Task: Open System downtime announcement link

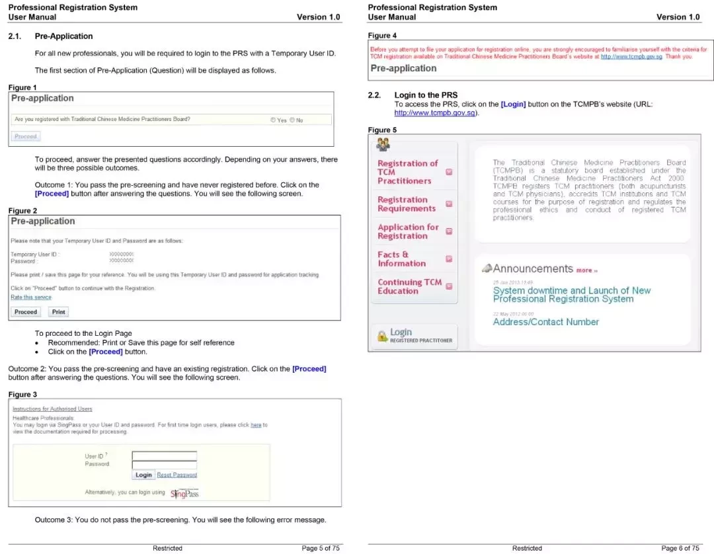Action: [x=571, y=295]
